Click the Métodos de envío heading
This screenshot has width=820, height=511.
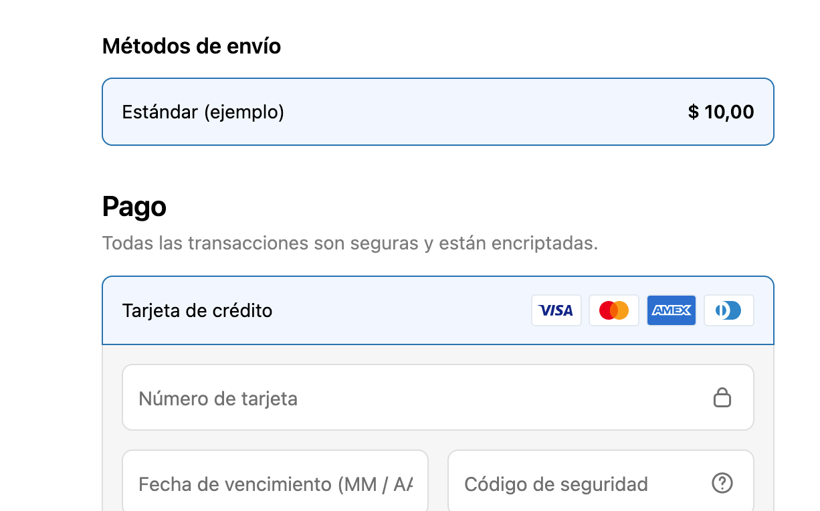click(x=191, y=46)
